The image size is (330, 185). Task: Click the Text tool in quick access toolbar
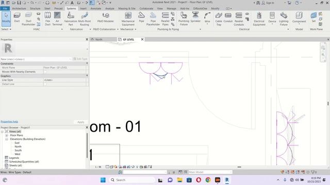[72, 3]
